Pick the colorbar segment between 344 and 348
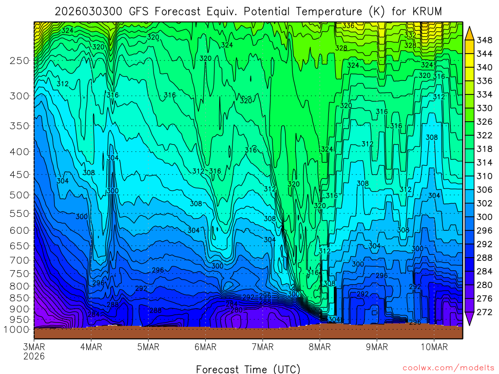The width and height of the screenshot is (499, 374). pyautogui.click(x=469, y=47)
